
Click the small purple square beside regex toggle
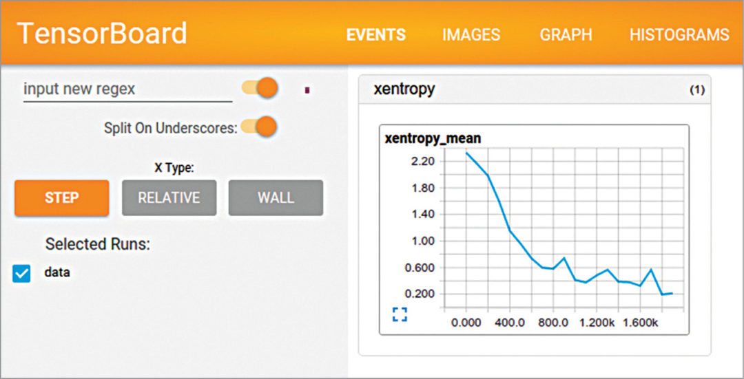(307, 89)
